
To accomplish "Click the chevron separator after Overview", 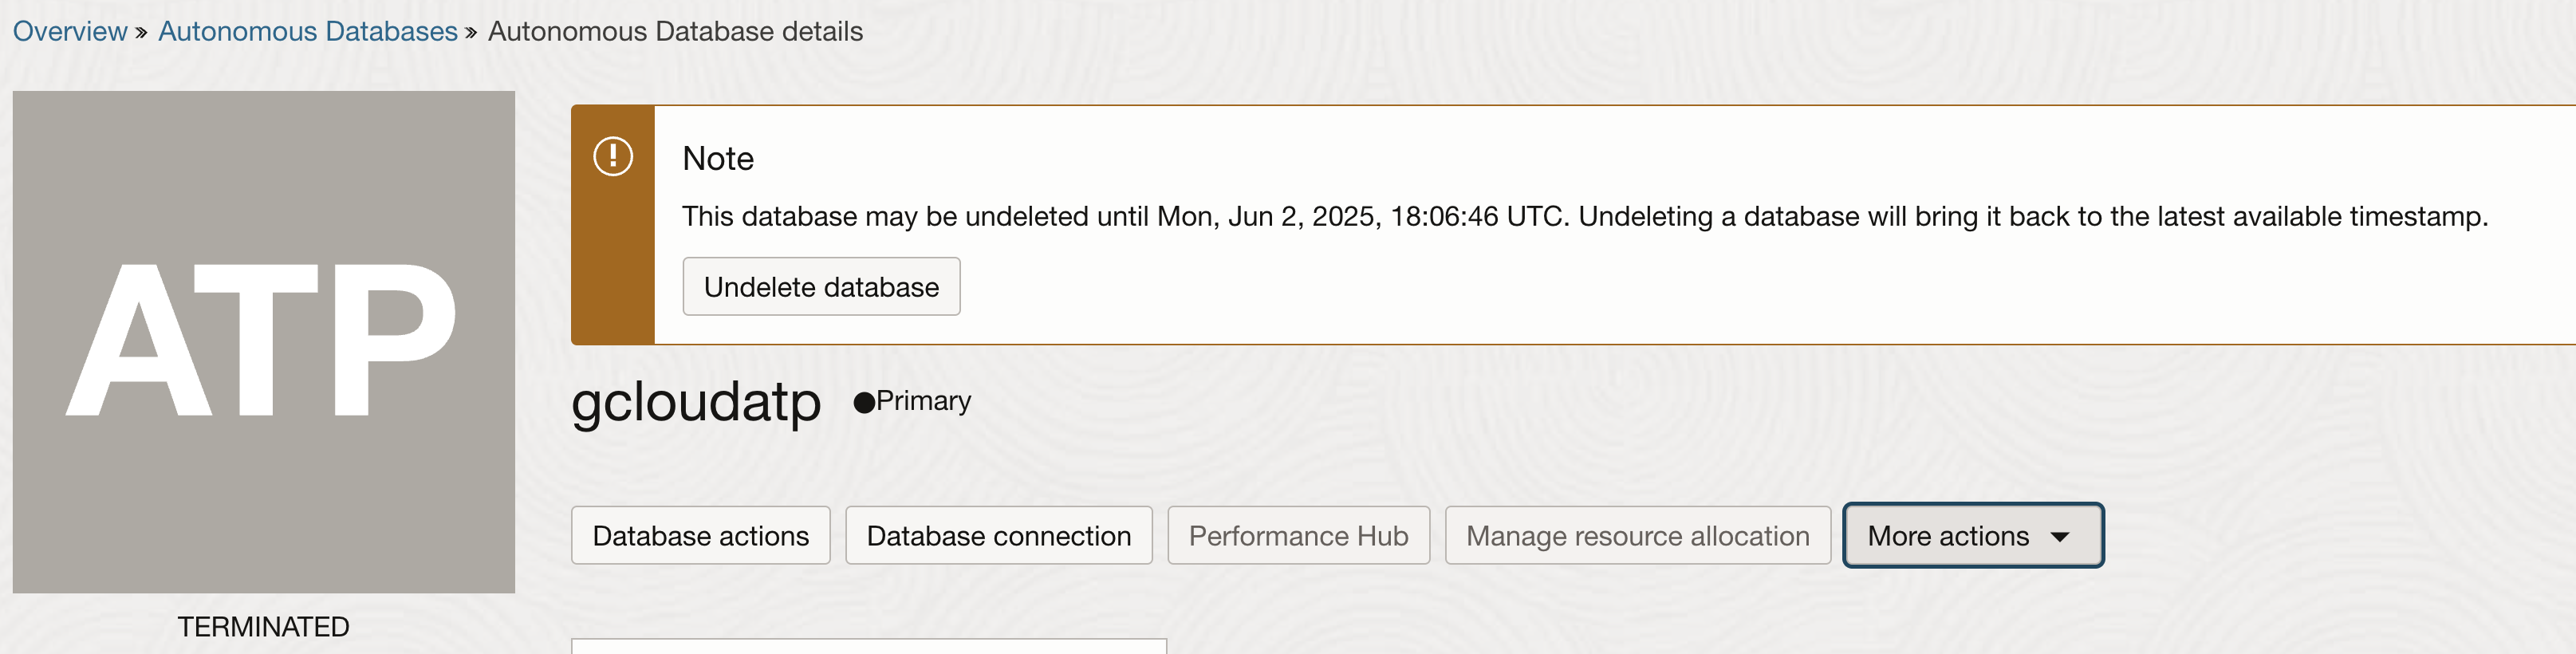I will [x=141, y=33].
